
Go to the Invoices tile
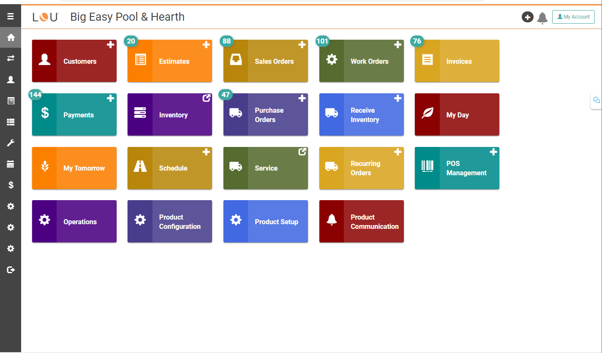pos(457,61)
